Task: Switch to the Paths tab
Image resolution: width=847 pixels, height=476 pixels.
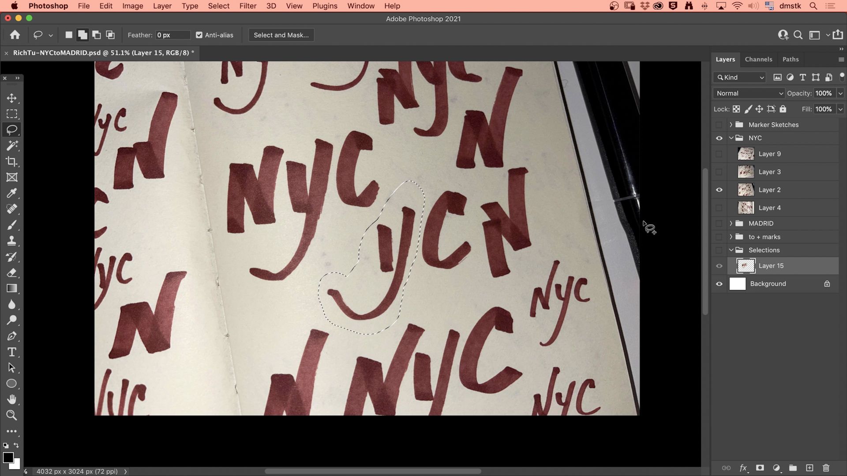Action: point(791,59)
